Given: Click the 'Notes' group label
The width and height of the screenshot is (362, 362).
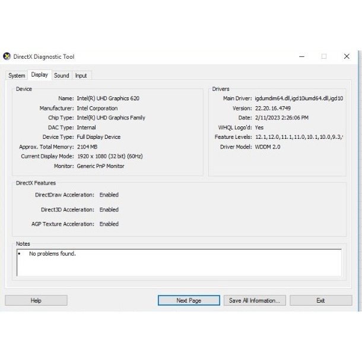Looking at the screenshot, I should 23,244.
